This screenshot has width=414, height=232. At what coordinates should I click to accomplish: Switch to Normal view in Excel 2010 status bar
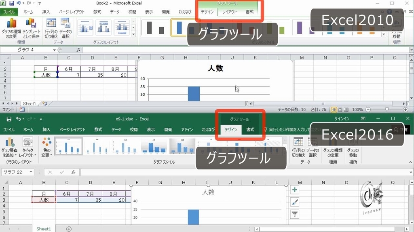coord(334,110)
